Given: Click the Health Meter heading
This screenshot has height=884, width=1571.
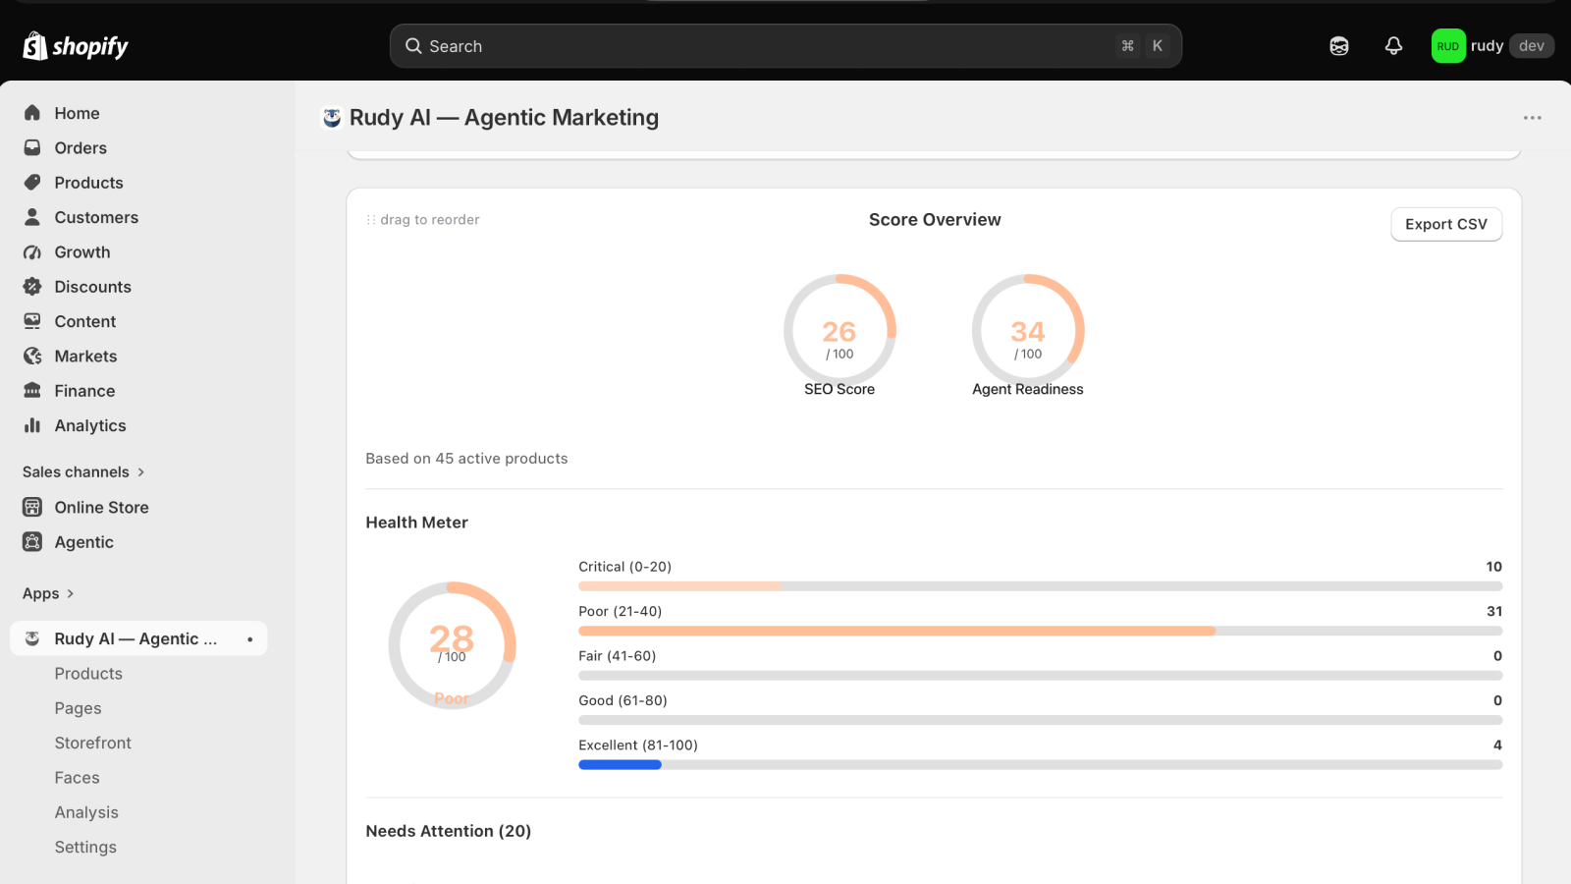Looking at the screenshot, I should 416,523.
